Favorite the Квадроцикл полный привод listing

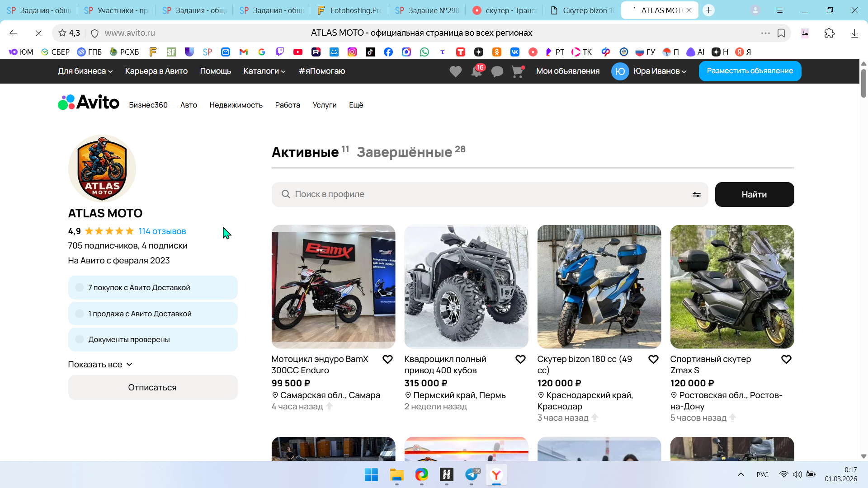520,360
